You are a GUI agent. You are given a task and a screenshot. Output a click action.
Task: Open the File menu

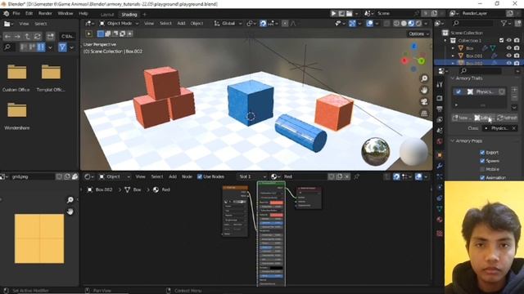point(16,14)
